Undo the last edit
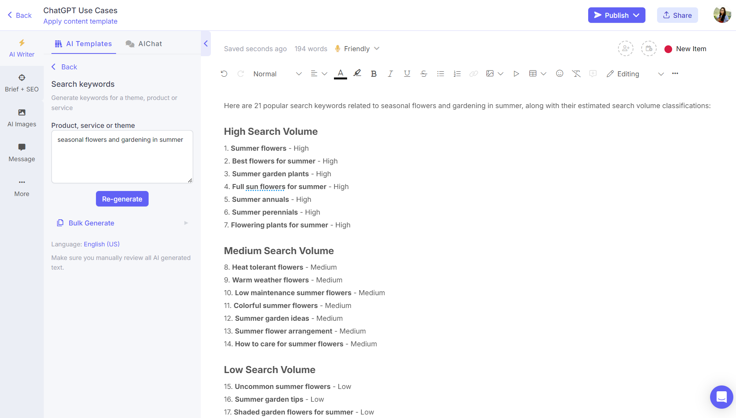The width and height of the screenshot is (736, 418). [224, 73]
